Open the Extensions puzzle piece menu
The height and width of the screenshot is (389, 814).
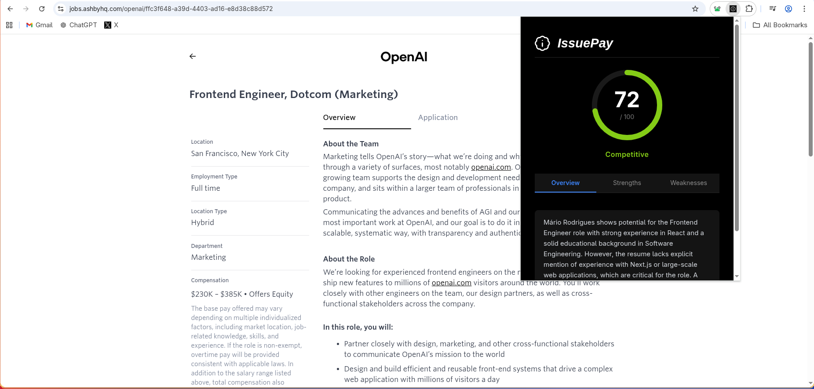coord(749,9)
